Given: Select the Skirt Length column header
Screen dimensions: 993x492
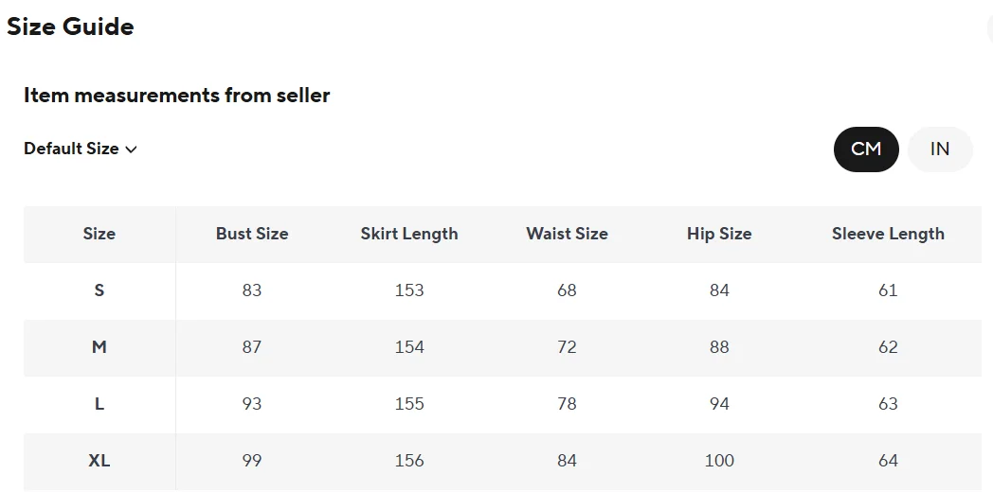Looking at the screenshot, I should (x=409, y=234).
